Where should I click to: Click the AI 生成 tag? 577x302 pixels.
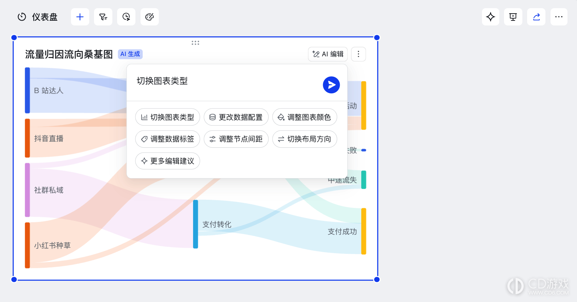130,54
